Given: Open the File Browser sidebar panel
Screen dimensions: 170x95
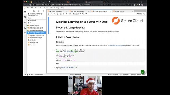Looking at the screenshot, I should (25, 12).
